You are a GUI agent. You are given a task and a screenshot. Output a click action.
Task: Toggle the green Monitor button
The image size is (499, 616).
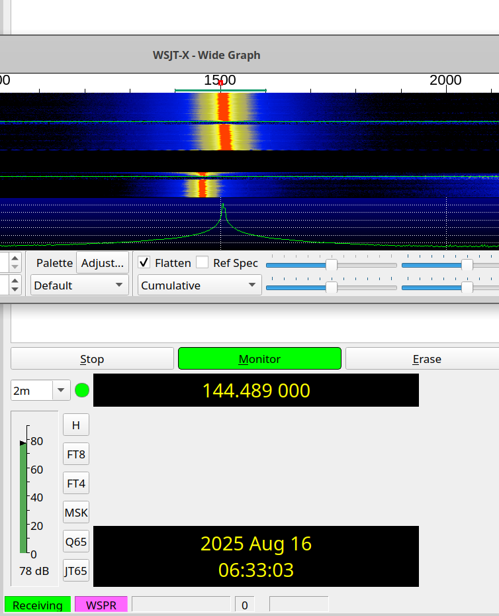(259, 359)
